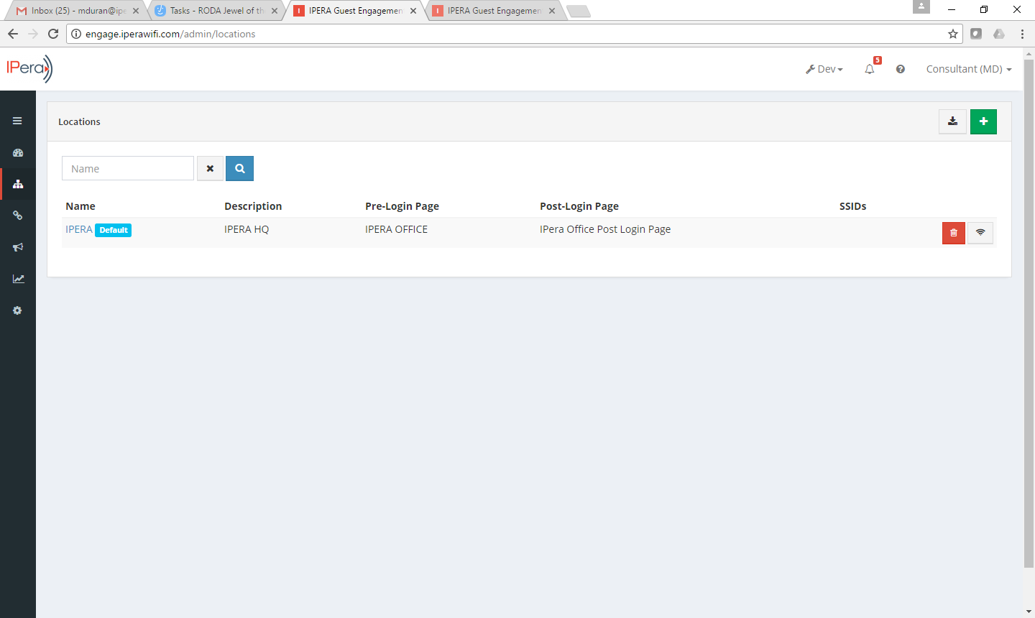Select the Locations sitemap icon in sidebar
This screenshot has height=618, width=1035.
18,184
